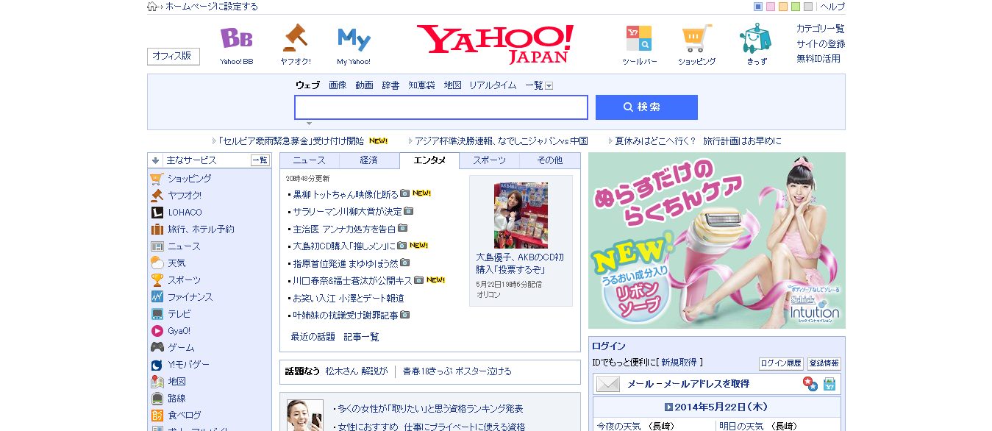992x431 pixels.
Task: Click the 検索 search button
Action: [x=646, y=107]
